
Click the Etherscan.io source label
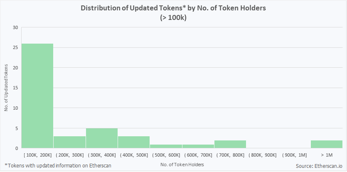tap(319, 166)
